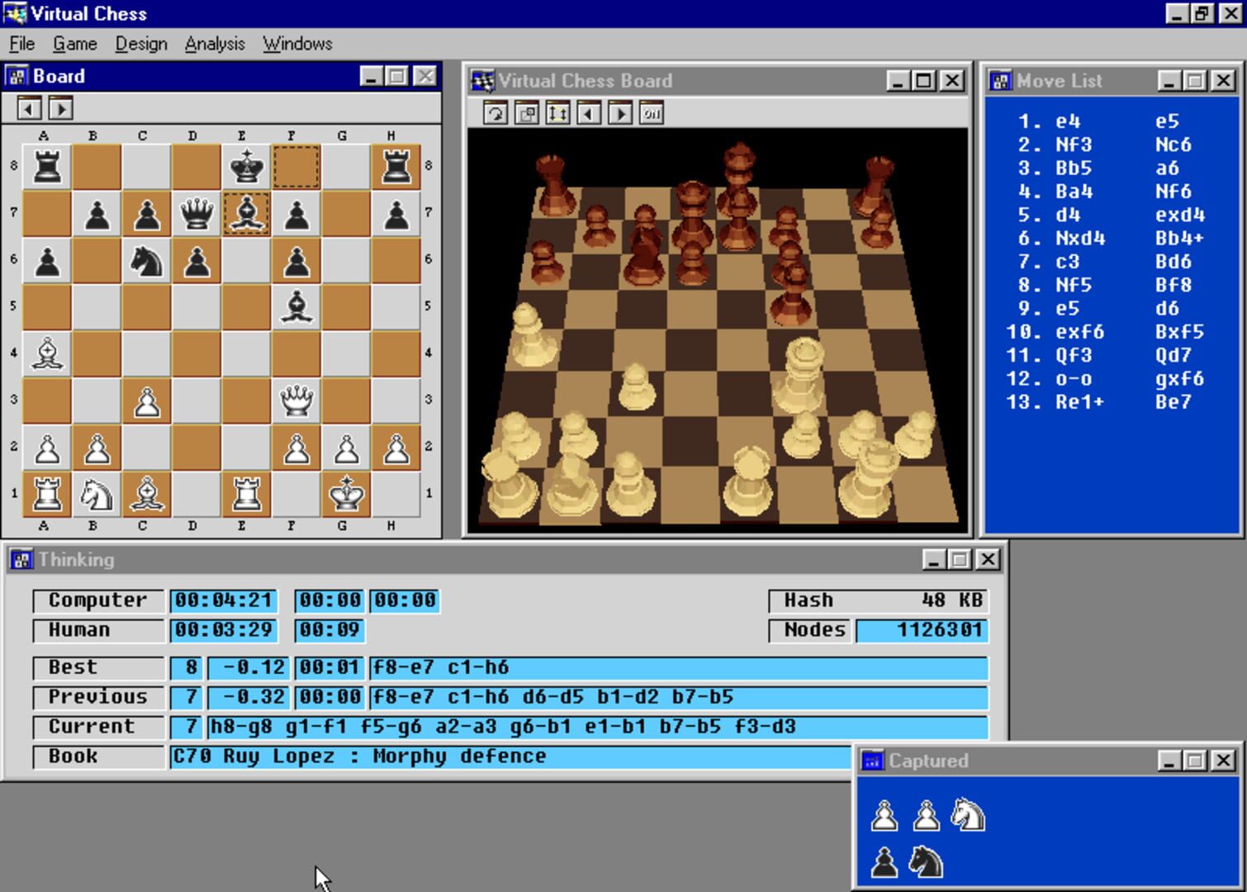
Task: Step back a move using the 3D toolbar arrow
Action: 588,113
